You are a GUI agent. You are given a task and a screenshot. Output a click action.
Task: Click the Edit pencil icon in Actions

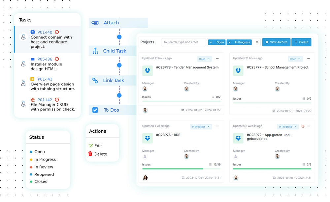click(x=91, y=146)
